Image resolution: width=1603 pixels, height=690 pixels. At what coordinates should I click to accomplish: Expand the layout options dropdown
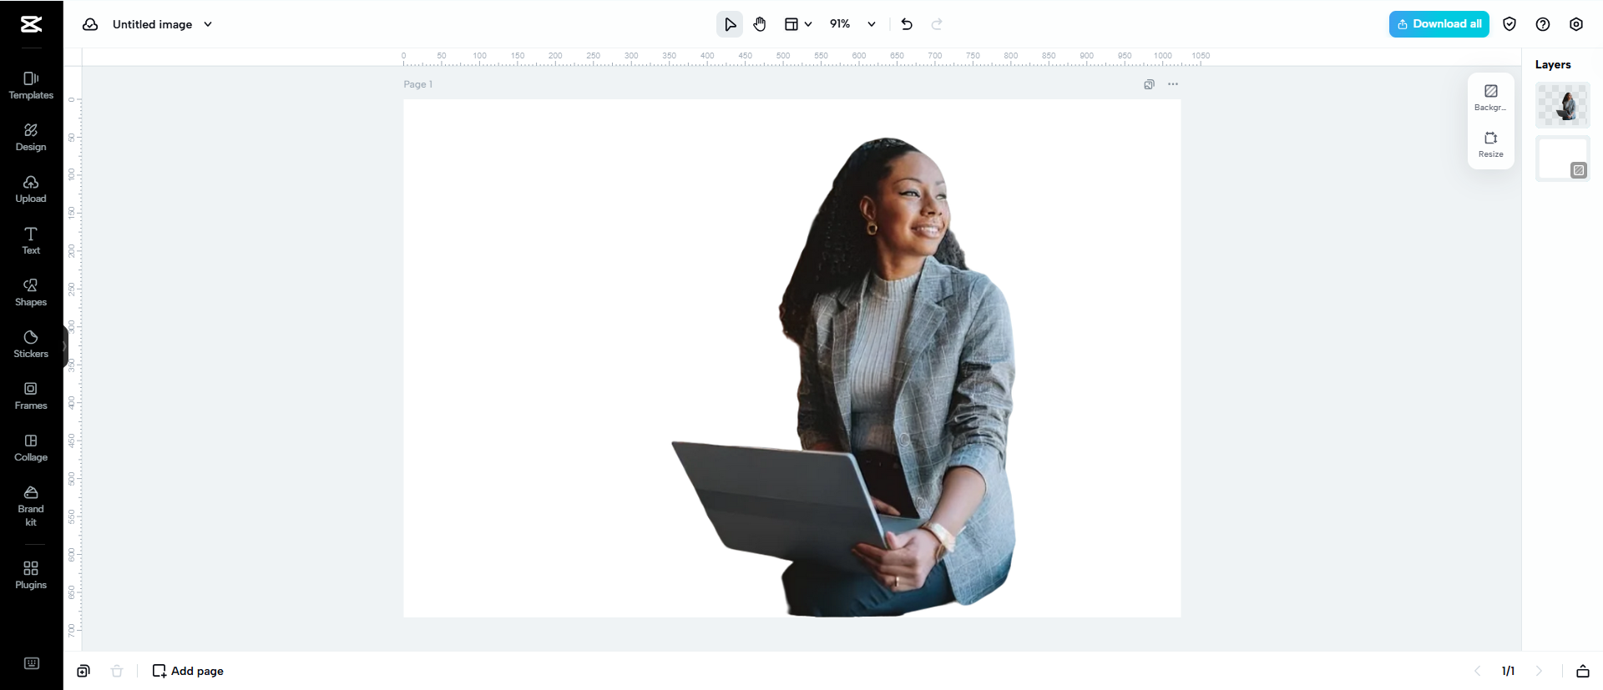(798, 24)
